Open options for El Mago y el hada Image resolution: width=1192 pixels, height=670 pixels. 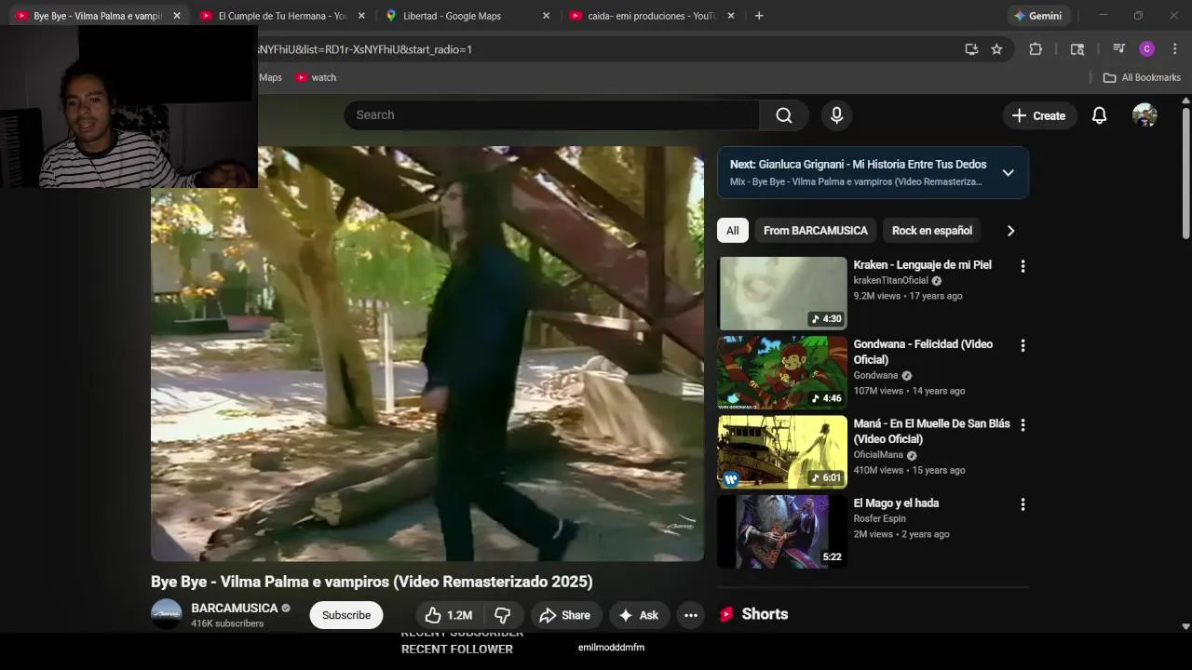(x=1023, y=504)
